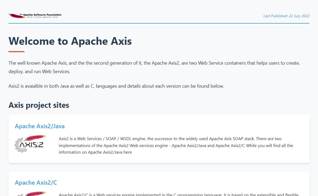The image size is (318, 196).
Task: Click the Axis2 gear logo in Java card
Action: pyautogui.click(x=31, y=144)
